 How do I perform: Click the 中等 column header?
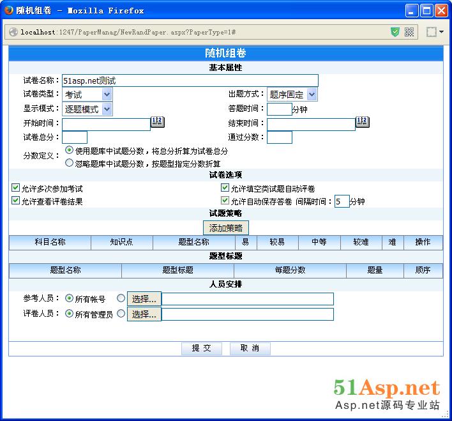tap(319, 242)
